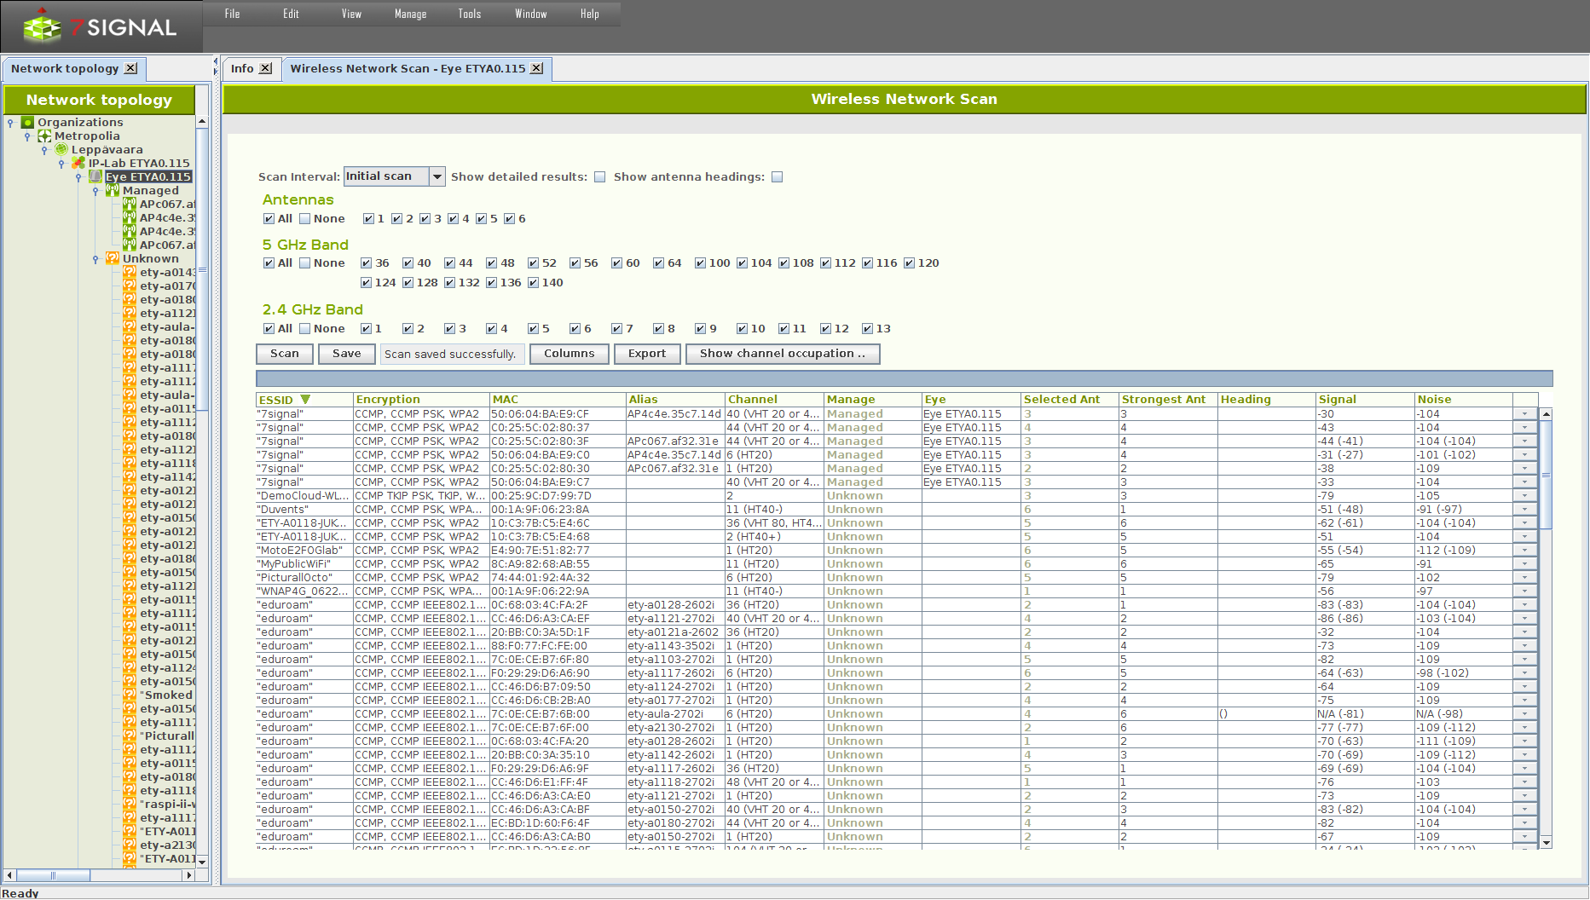Screen dimensions: 1590x900
Task: Open the row dropdown for "MyPublicWiFi"
Action: pyautogui.click(x=1525, y=564)
